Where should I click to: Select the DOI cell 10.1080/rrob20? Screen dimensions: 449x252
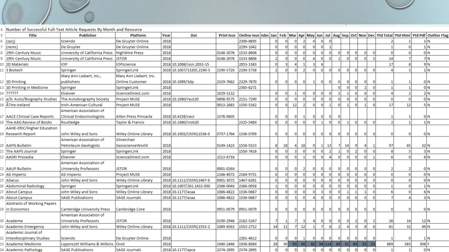click(x=193, y=122)
